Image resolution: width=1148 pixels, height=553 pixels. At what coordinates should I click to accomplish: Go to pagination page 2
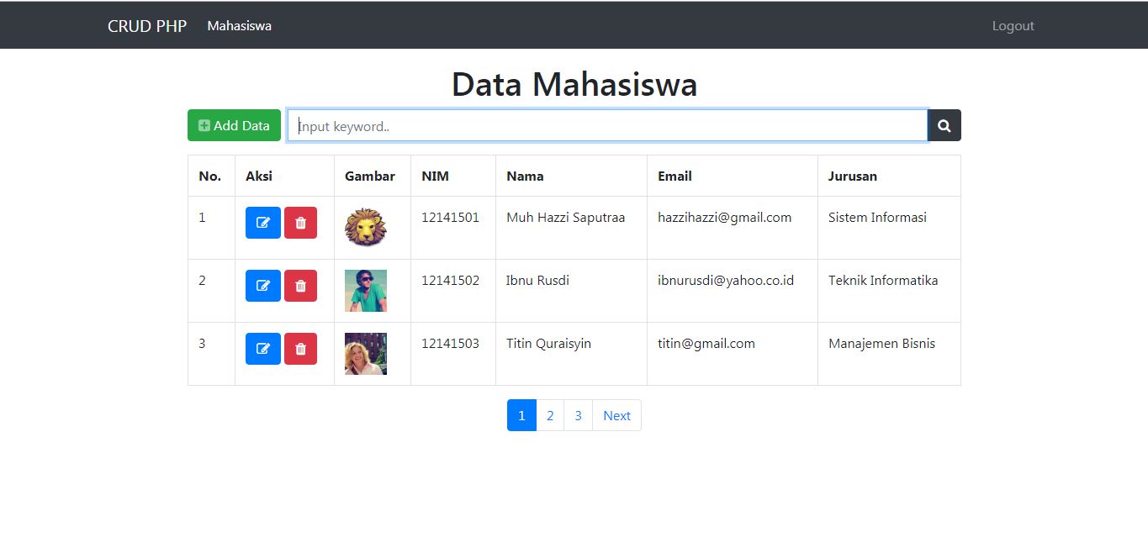[x=549, y=415]
